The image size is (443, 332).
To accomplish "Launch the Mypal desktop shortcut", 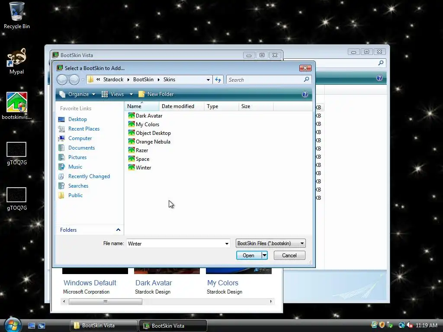I will click(16, 61).
